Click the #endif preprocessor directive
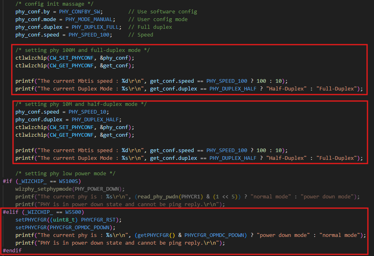Screen dimensions: 374x256 click(x=12, y=251)
